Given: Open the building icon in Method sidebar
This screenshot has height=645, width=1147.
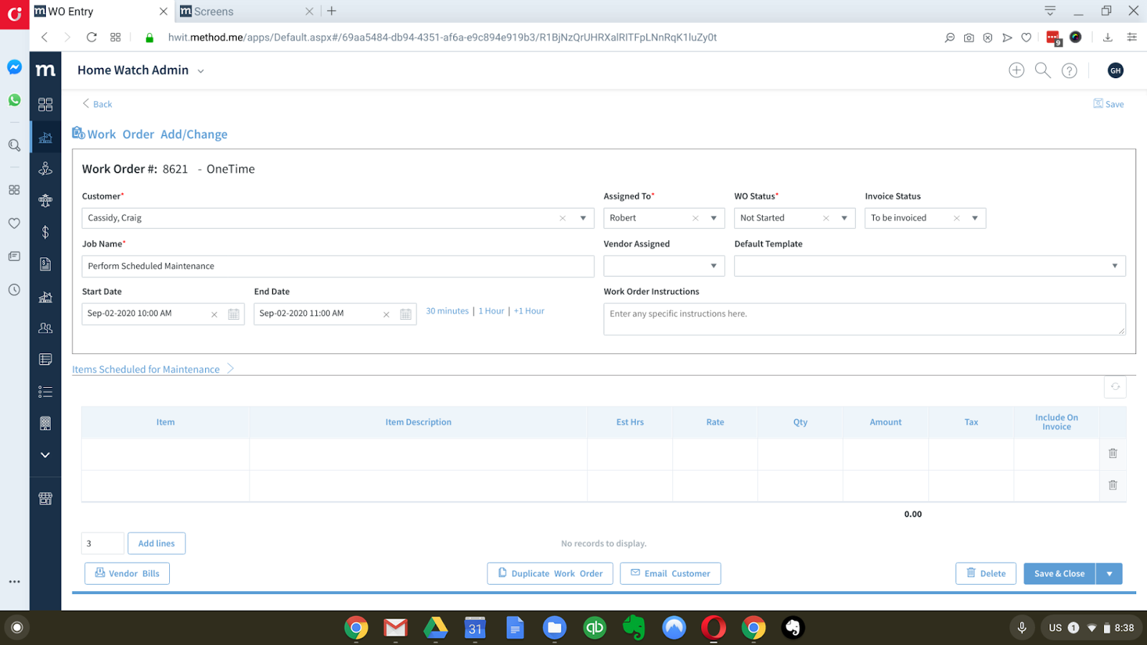Looking at the screenshot, I should [x=45, y=424].
